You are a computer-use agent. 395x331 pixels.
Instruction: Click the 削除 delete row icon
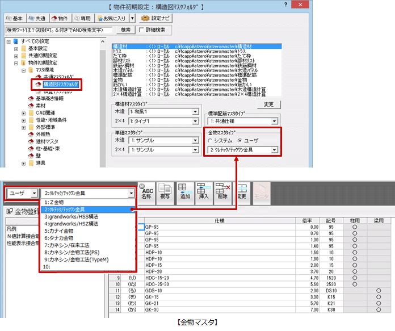(x=221, y=194)
